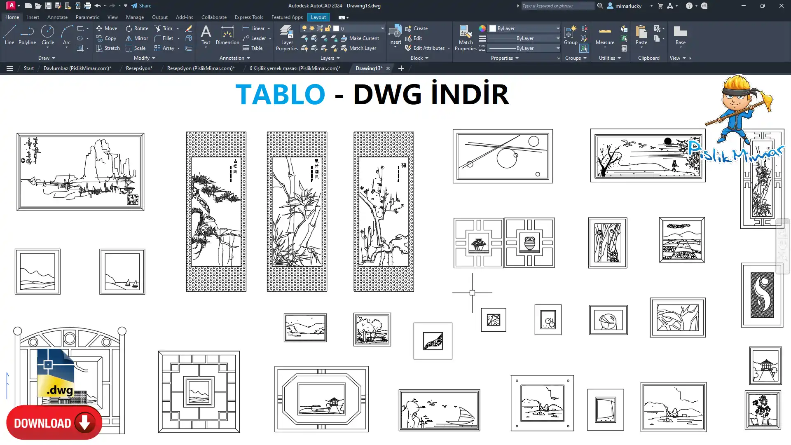Toggle freeze sun icon for layer 0
The height and width of the screenshot is (445, 791).
pyautogui.click(x=312, y=28)
